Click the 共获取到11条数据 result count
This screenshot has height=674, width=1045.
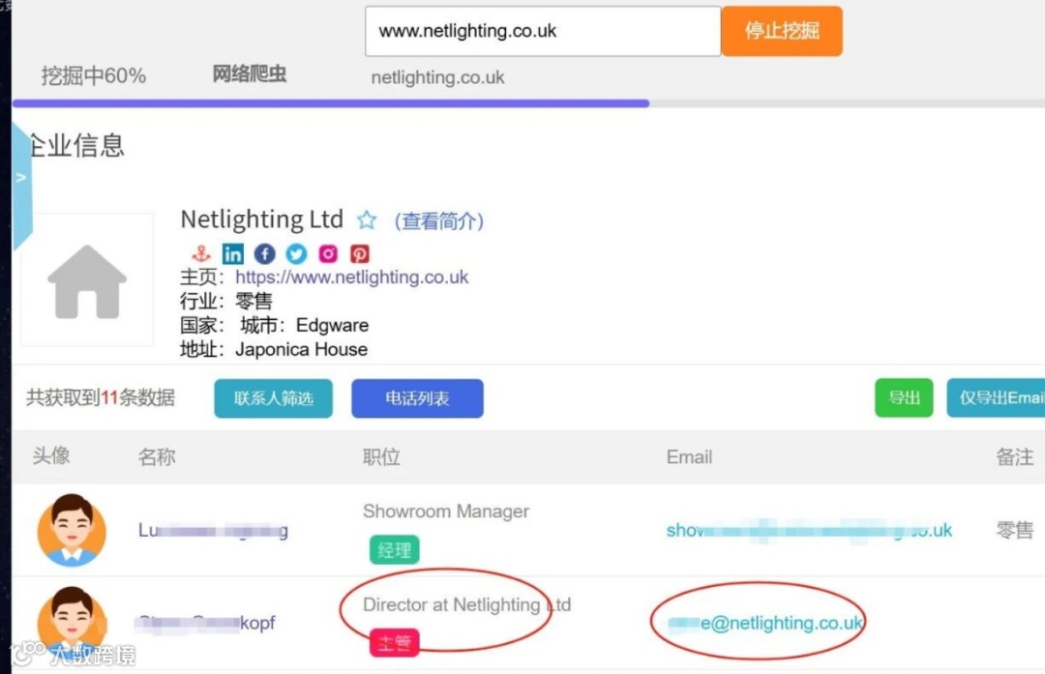[101, 397]
